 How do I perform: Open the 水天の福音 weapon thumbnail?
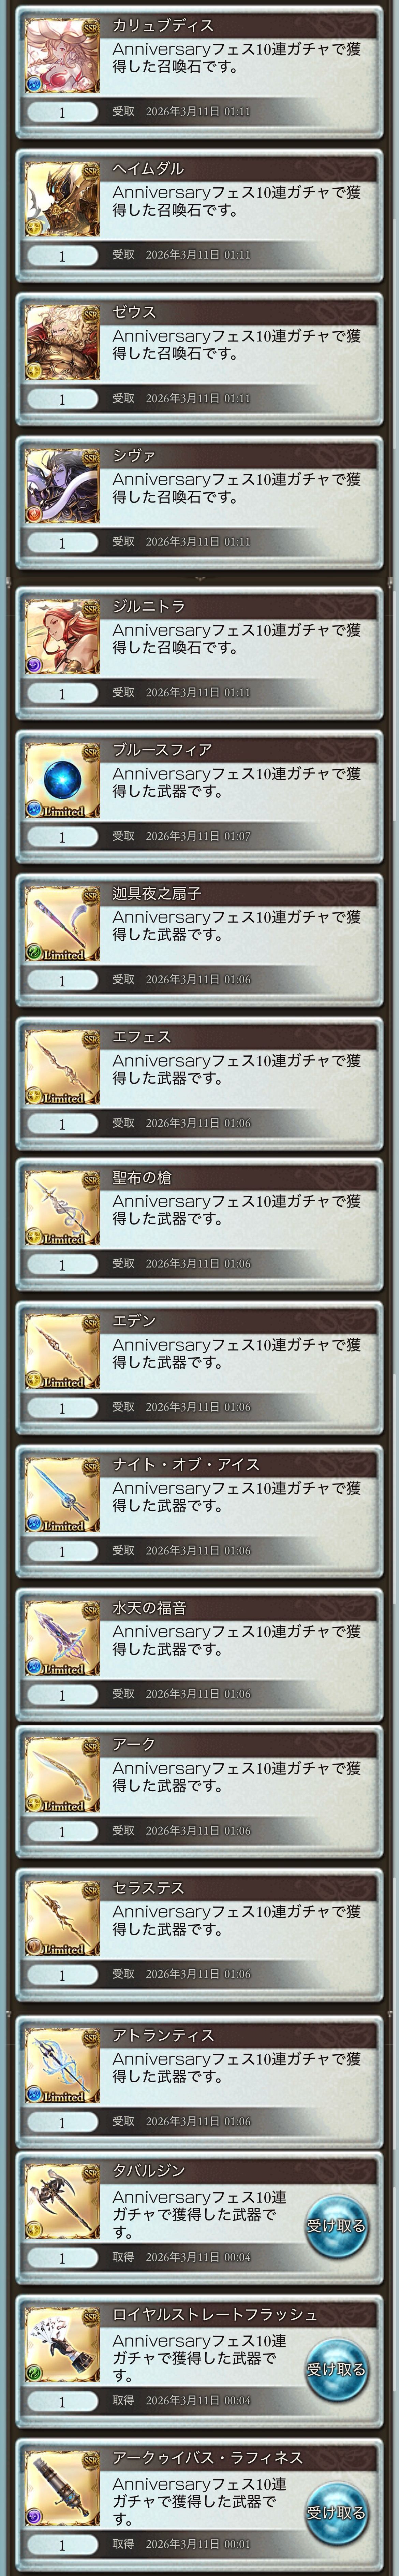(x=62, y=1639)
